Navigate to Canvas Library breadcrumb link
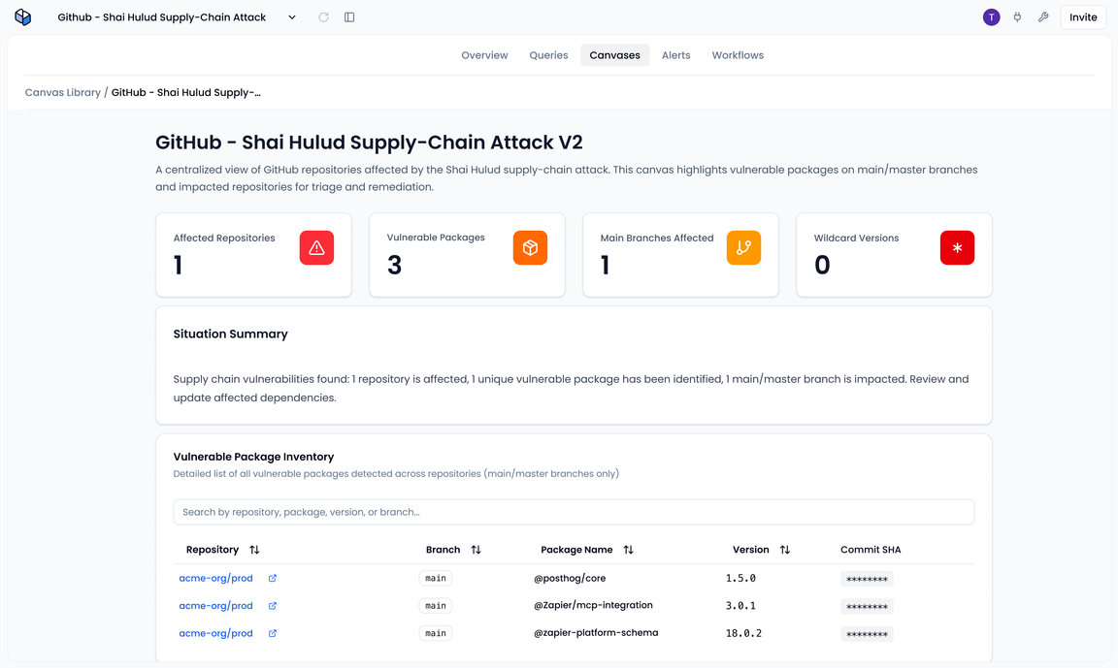 (62, 92)
